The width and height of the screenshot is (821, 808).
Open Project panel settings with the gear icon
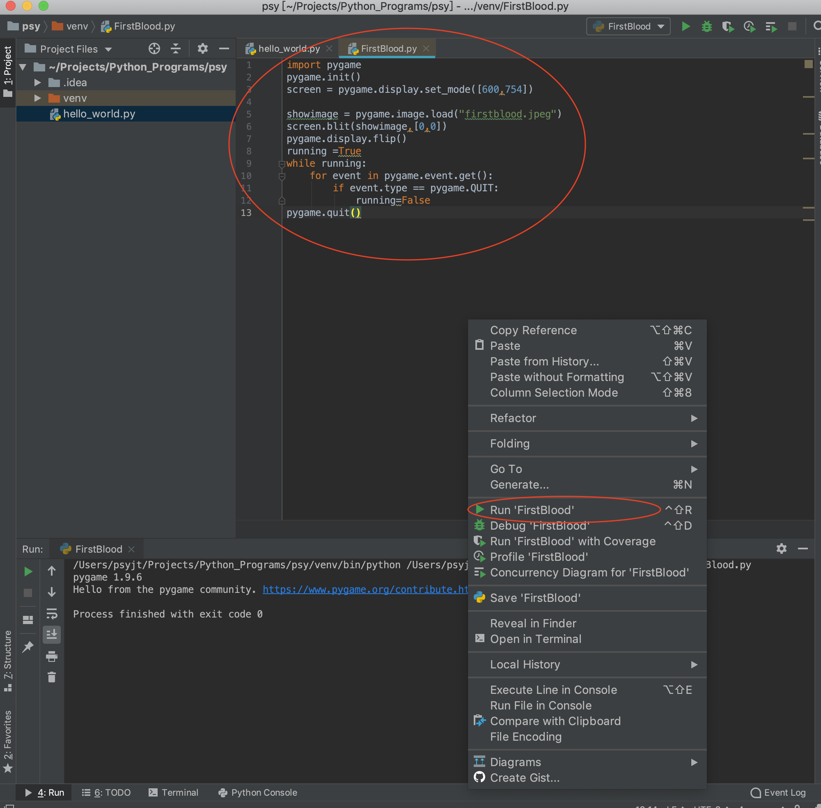coord(202,48)
